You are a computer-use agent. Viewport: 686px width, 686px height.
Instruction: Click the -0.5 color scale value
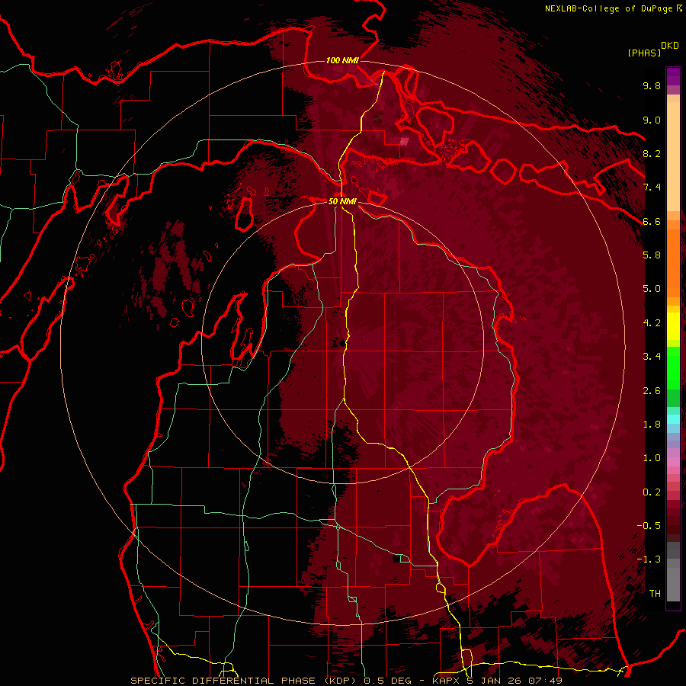coord(649,526)
